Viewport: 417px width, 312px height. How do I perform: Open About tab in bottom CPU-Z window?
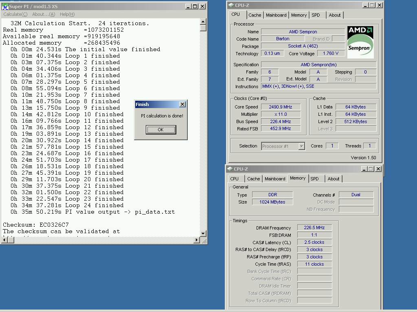click(333, 179)
